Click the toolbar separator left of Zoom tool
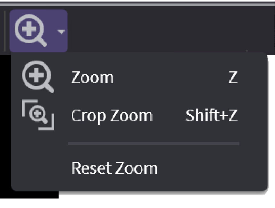The height and width of the screenshot is (208, 275). pos(4,31)
